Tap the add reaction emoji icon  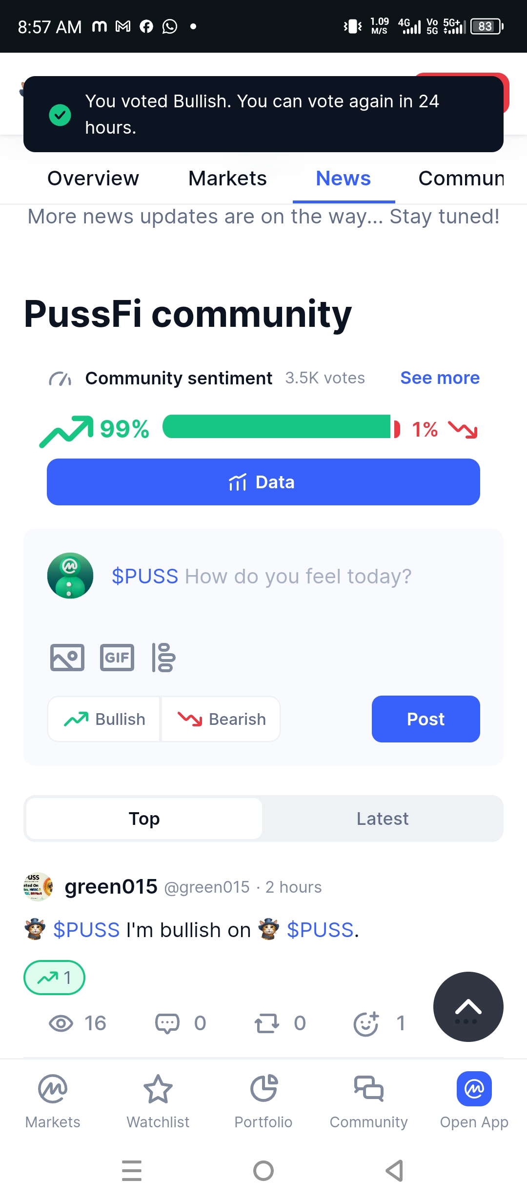(366, 1023)
